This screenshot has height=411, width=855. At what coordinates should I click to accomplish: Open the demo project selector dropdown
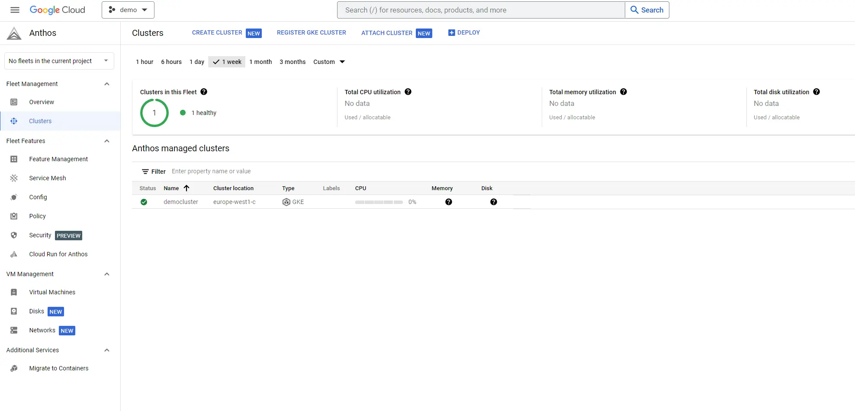click(128, 10)
